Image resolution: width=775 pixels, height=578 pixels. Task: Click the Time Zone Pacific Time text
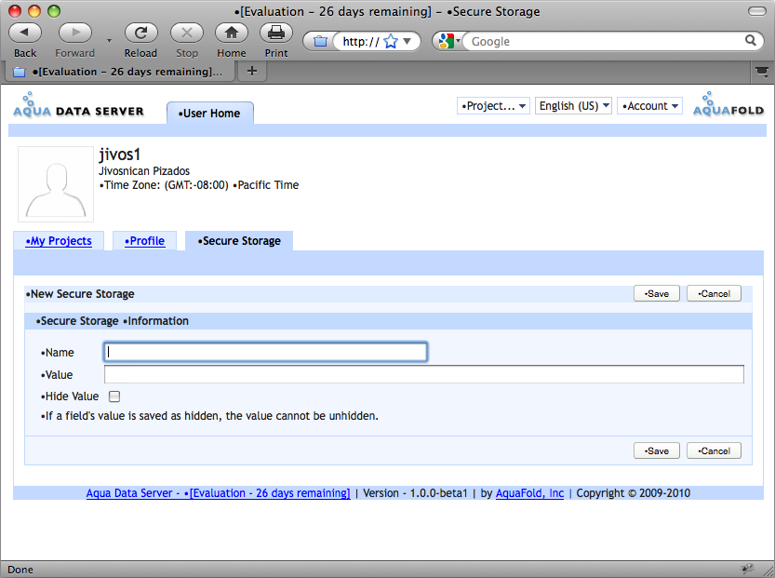(x=199, y=185)
